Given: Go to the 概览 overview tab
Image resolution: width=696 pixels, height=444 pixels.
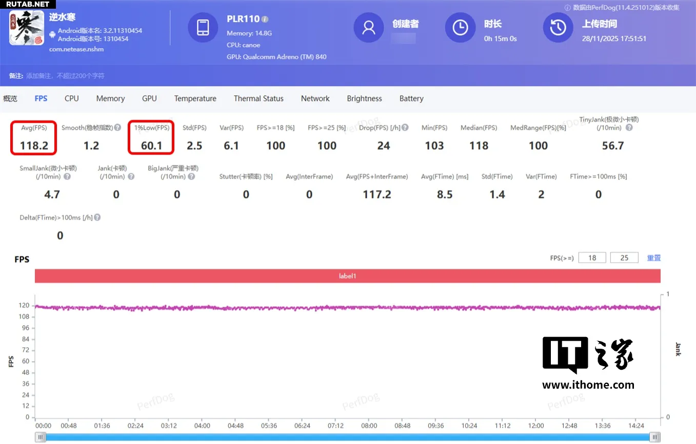Looking at the screenshot, I should click(10, 98).
